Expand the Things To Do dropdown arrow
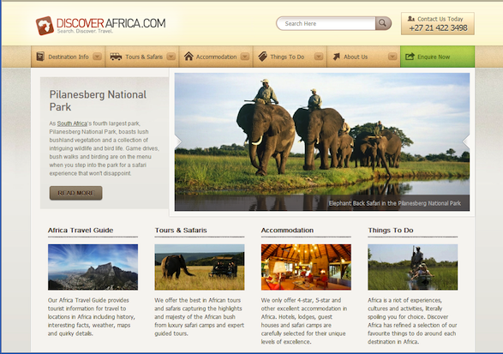503x354 pixels. pyautogui.click(x=319, y=57)
